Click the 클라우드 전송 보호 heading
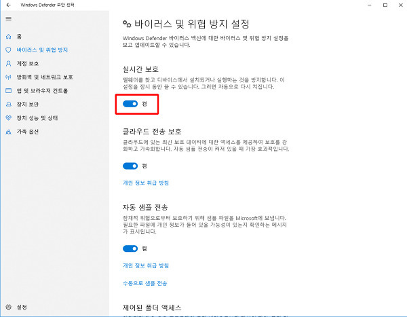Viewport: 407px width, 317px height. tap(152, 132)
